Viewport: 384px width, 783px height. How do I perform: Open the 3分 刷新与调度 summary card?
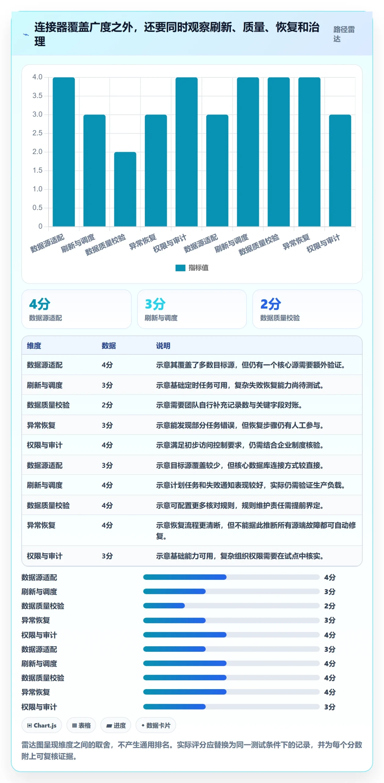click(192, 309)
